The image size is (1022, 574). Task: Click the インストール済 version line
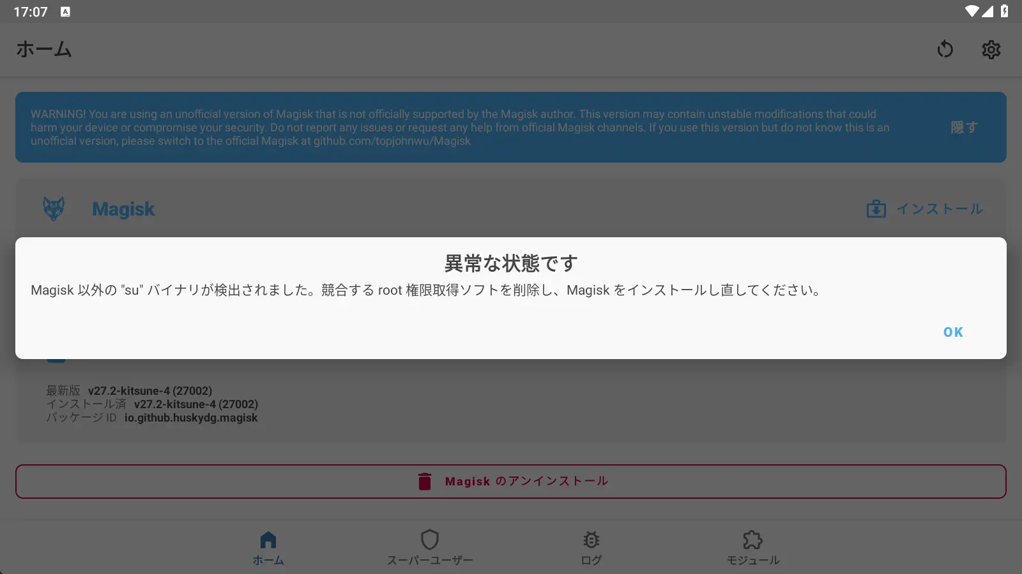tap(152, 404)
